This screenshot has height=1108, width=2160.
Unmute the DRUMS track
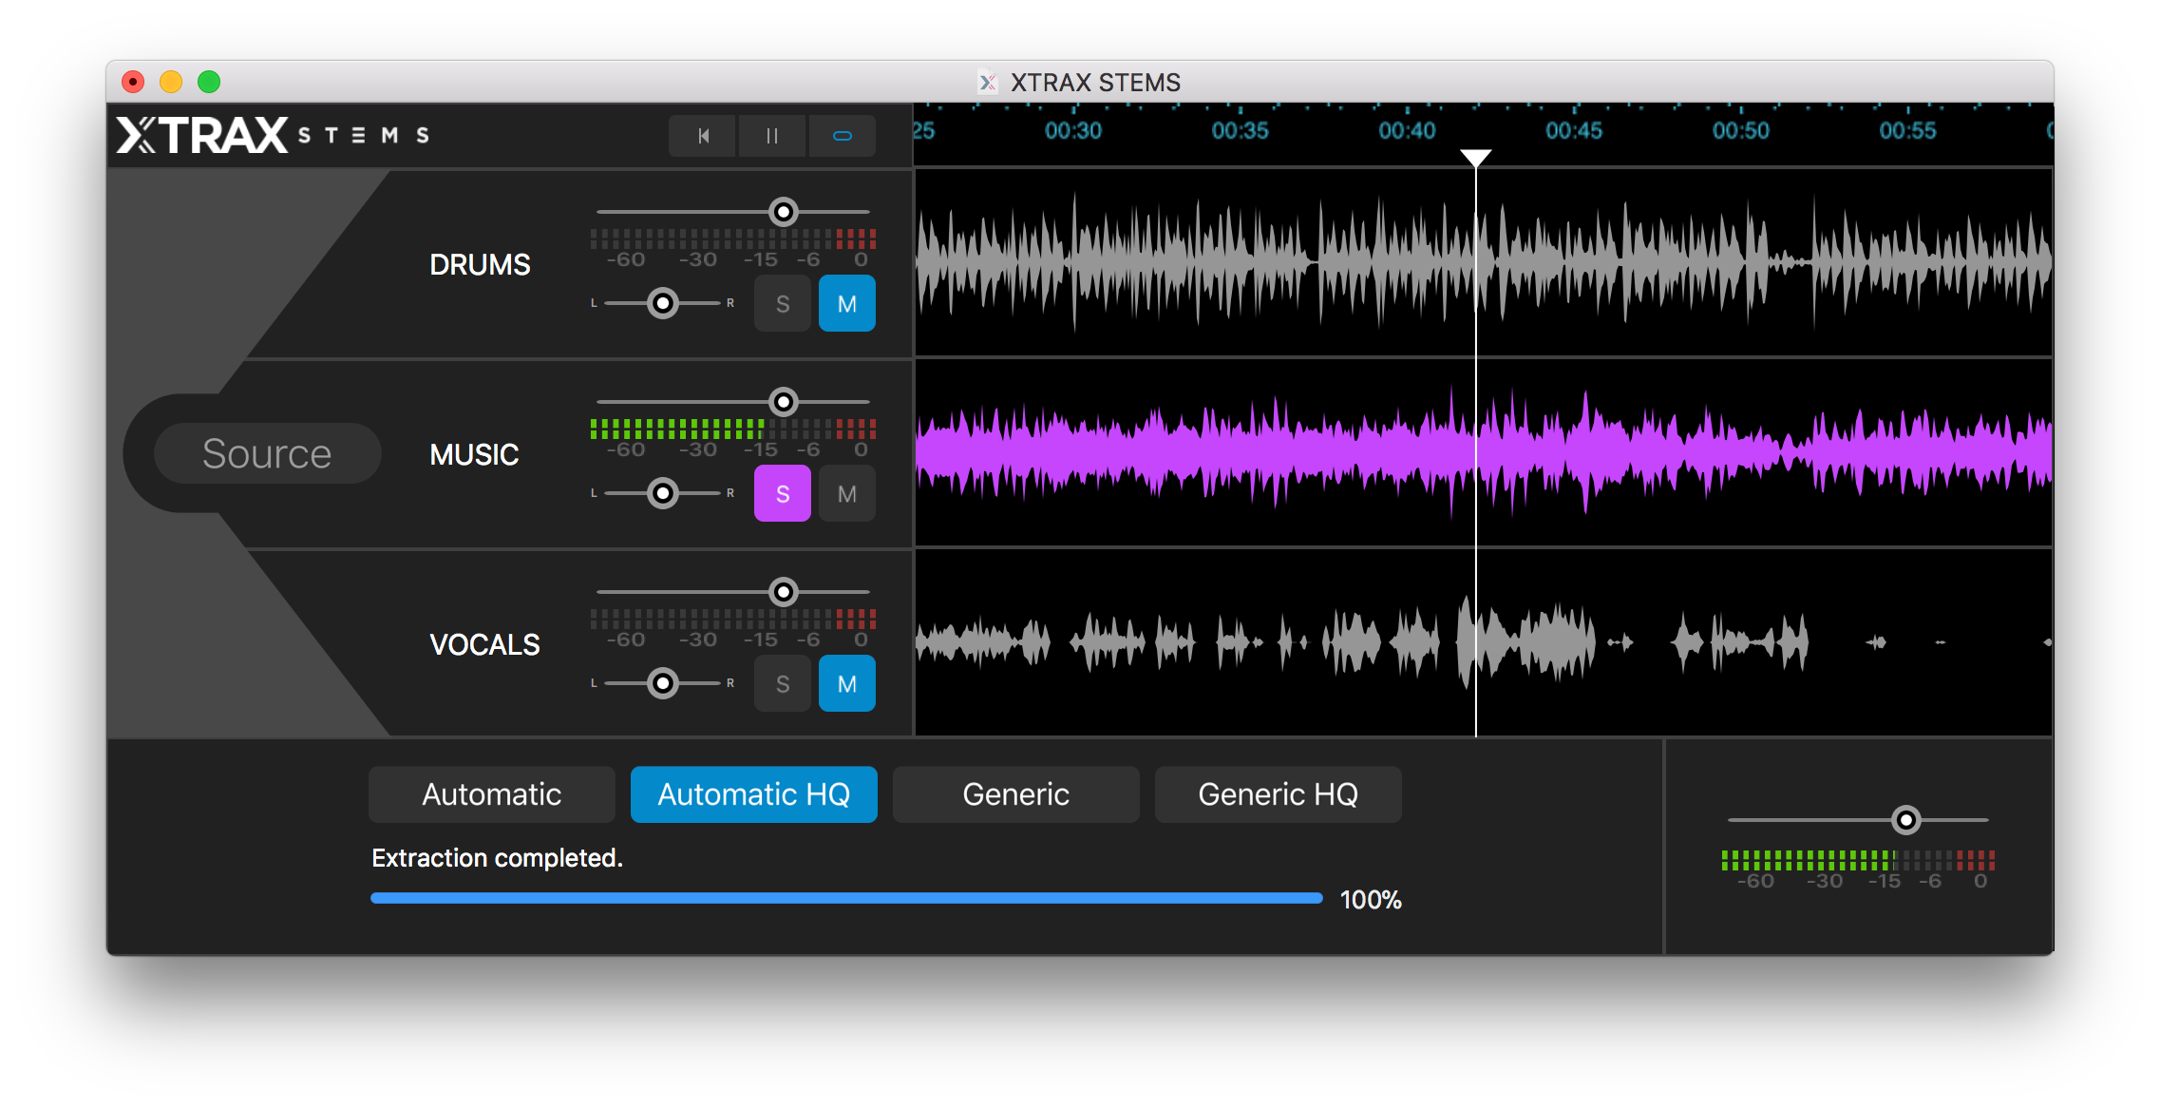click(x=847, y=304)
